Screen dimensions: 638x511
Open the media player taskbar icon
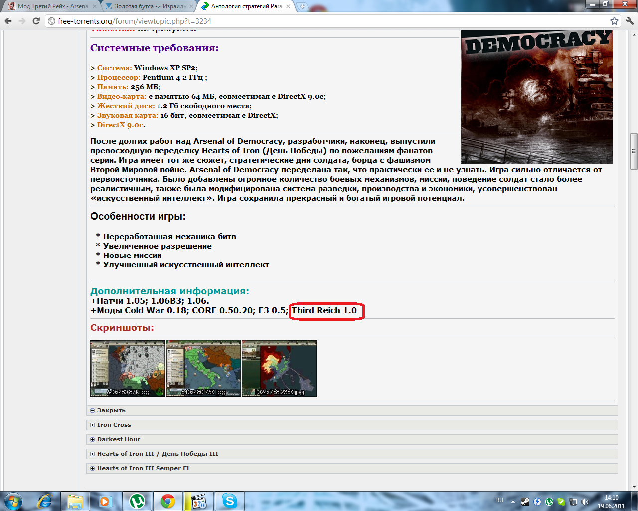(105, 501)
